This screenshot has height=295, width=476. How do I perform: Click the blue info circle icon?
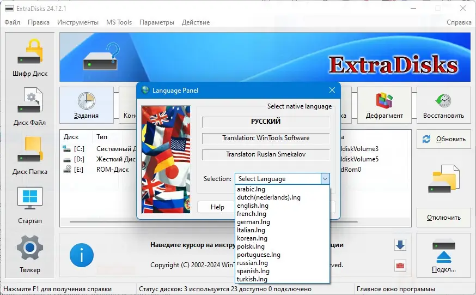click(x=82, y=255)
